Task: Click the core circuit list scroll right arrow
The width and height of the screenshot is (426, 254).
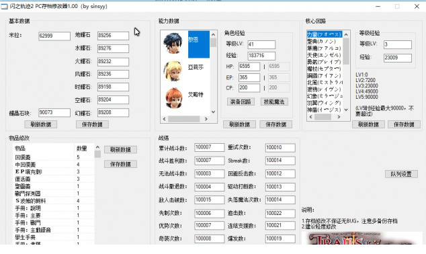Action: (x=339, y=117)
